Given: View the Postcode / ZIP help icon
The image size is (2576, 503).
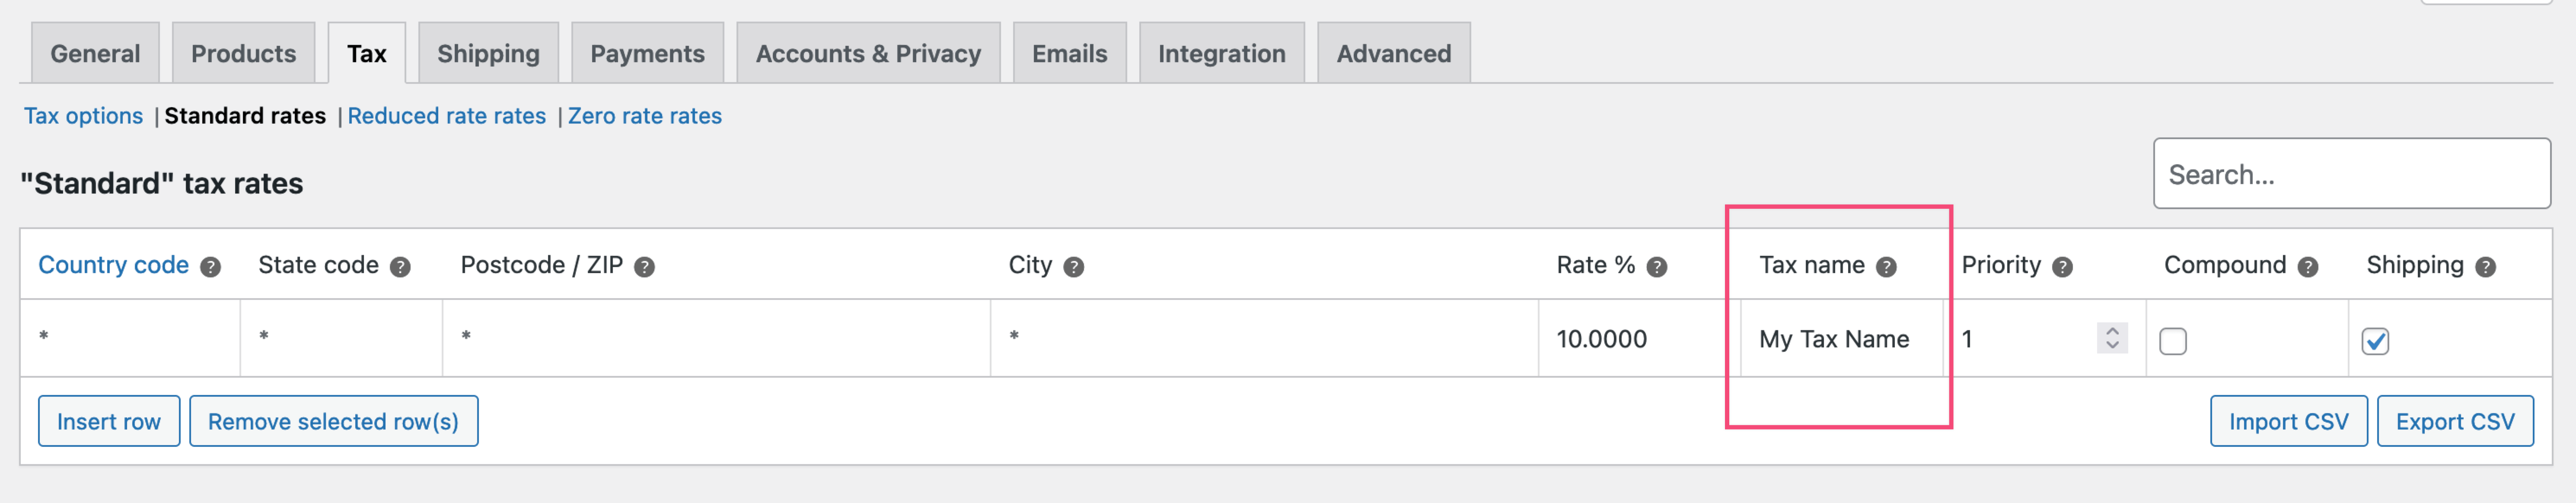Looking at the screenshot, I should (x=644, y=266).
